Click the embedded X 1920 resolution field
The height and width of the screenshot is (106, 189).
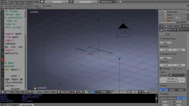(166, 50)
